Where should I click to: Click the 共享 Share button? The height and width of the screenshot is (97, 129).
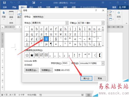point(122,7)
